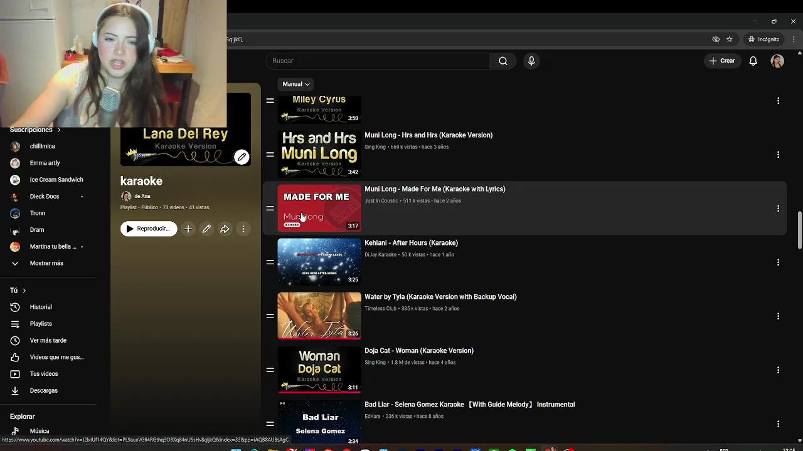Open DiJay Karaoke channel link
Image resolution: width=803 pixels, height=451 pixels.
(x=381, y=255)
